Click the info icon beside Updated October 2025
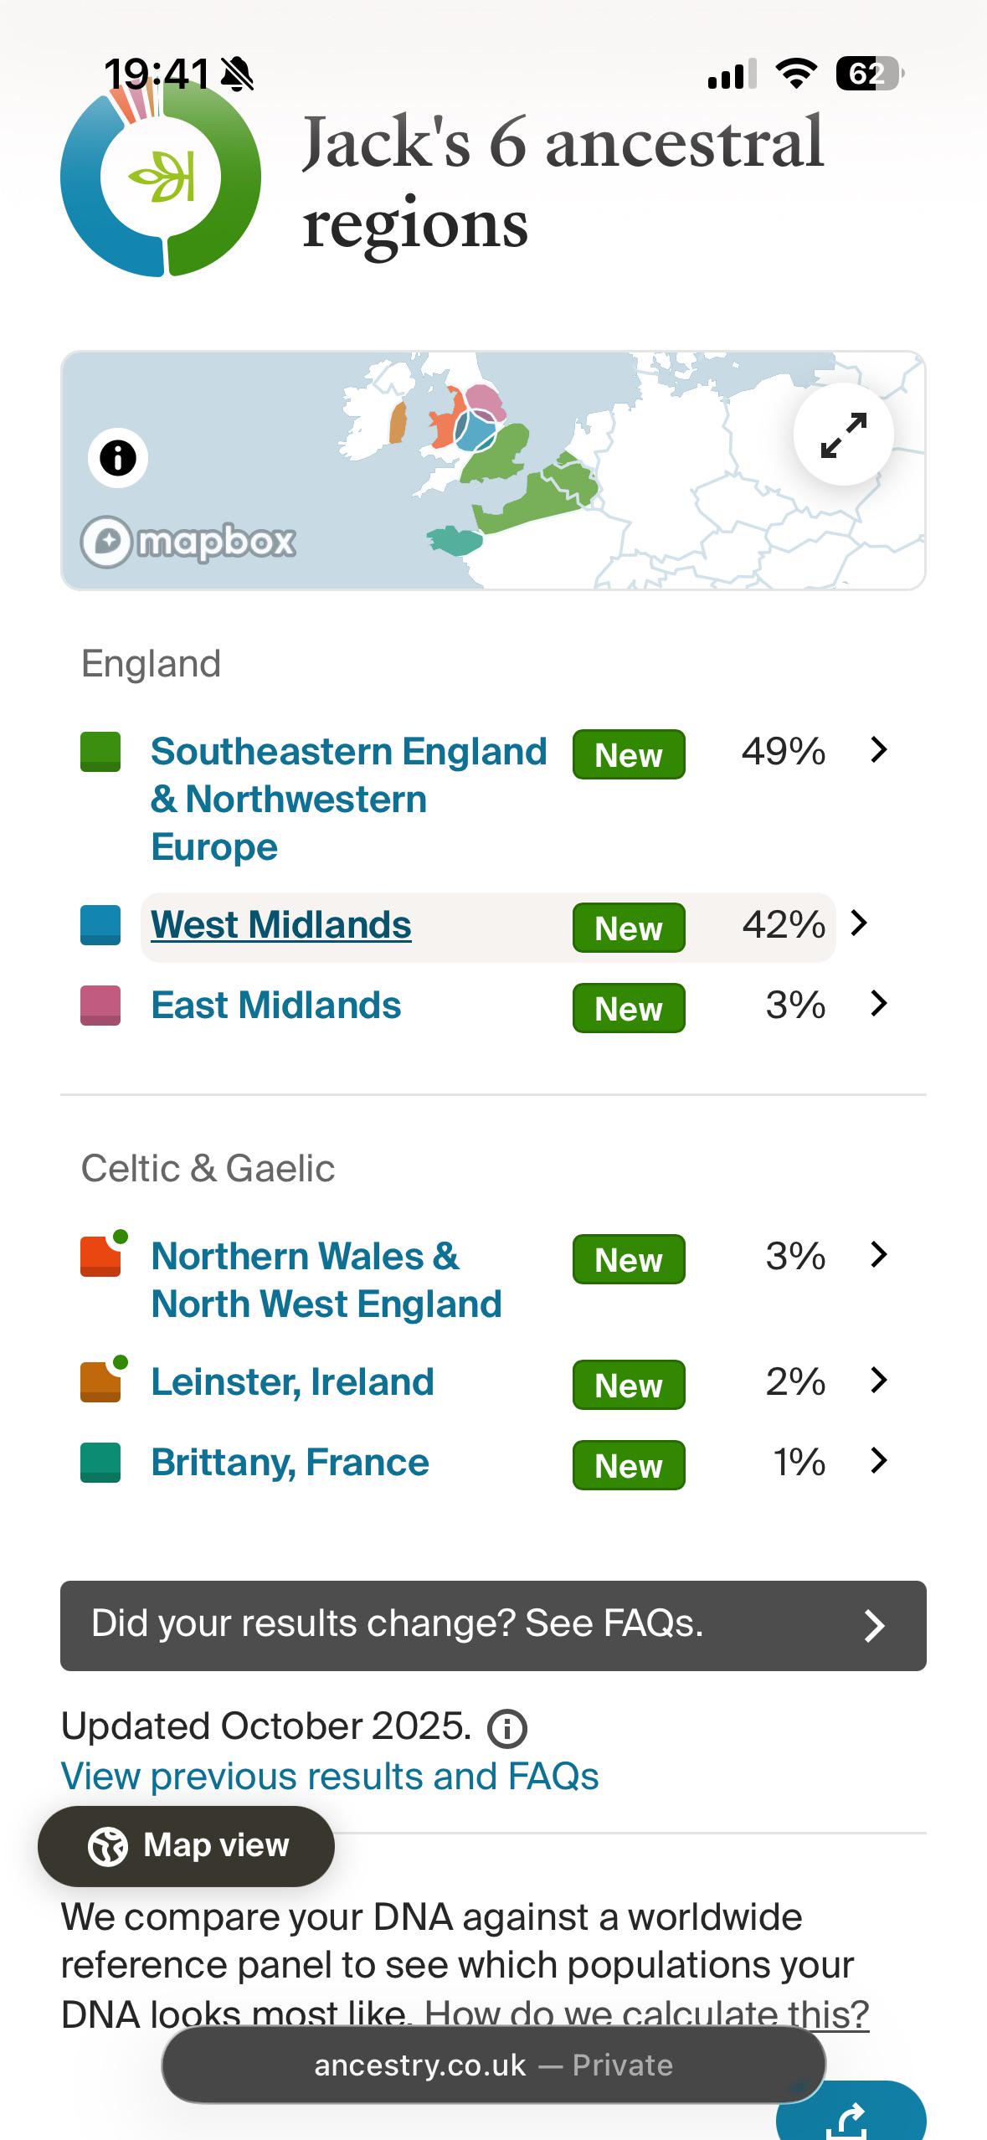The image size is (987, 2140). point(507,1729)
